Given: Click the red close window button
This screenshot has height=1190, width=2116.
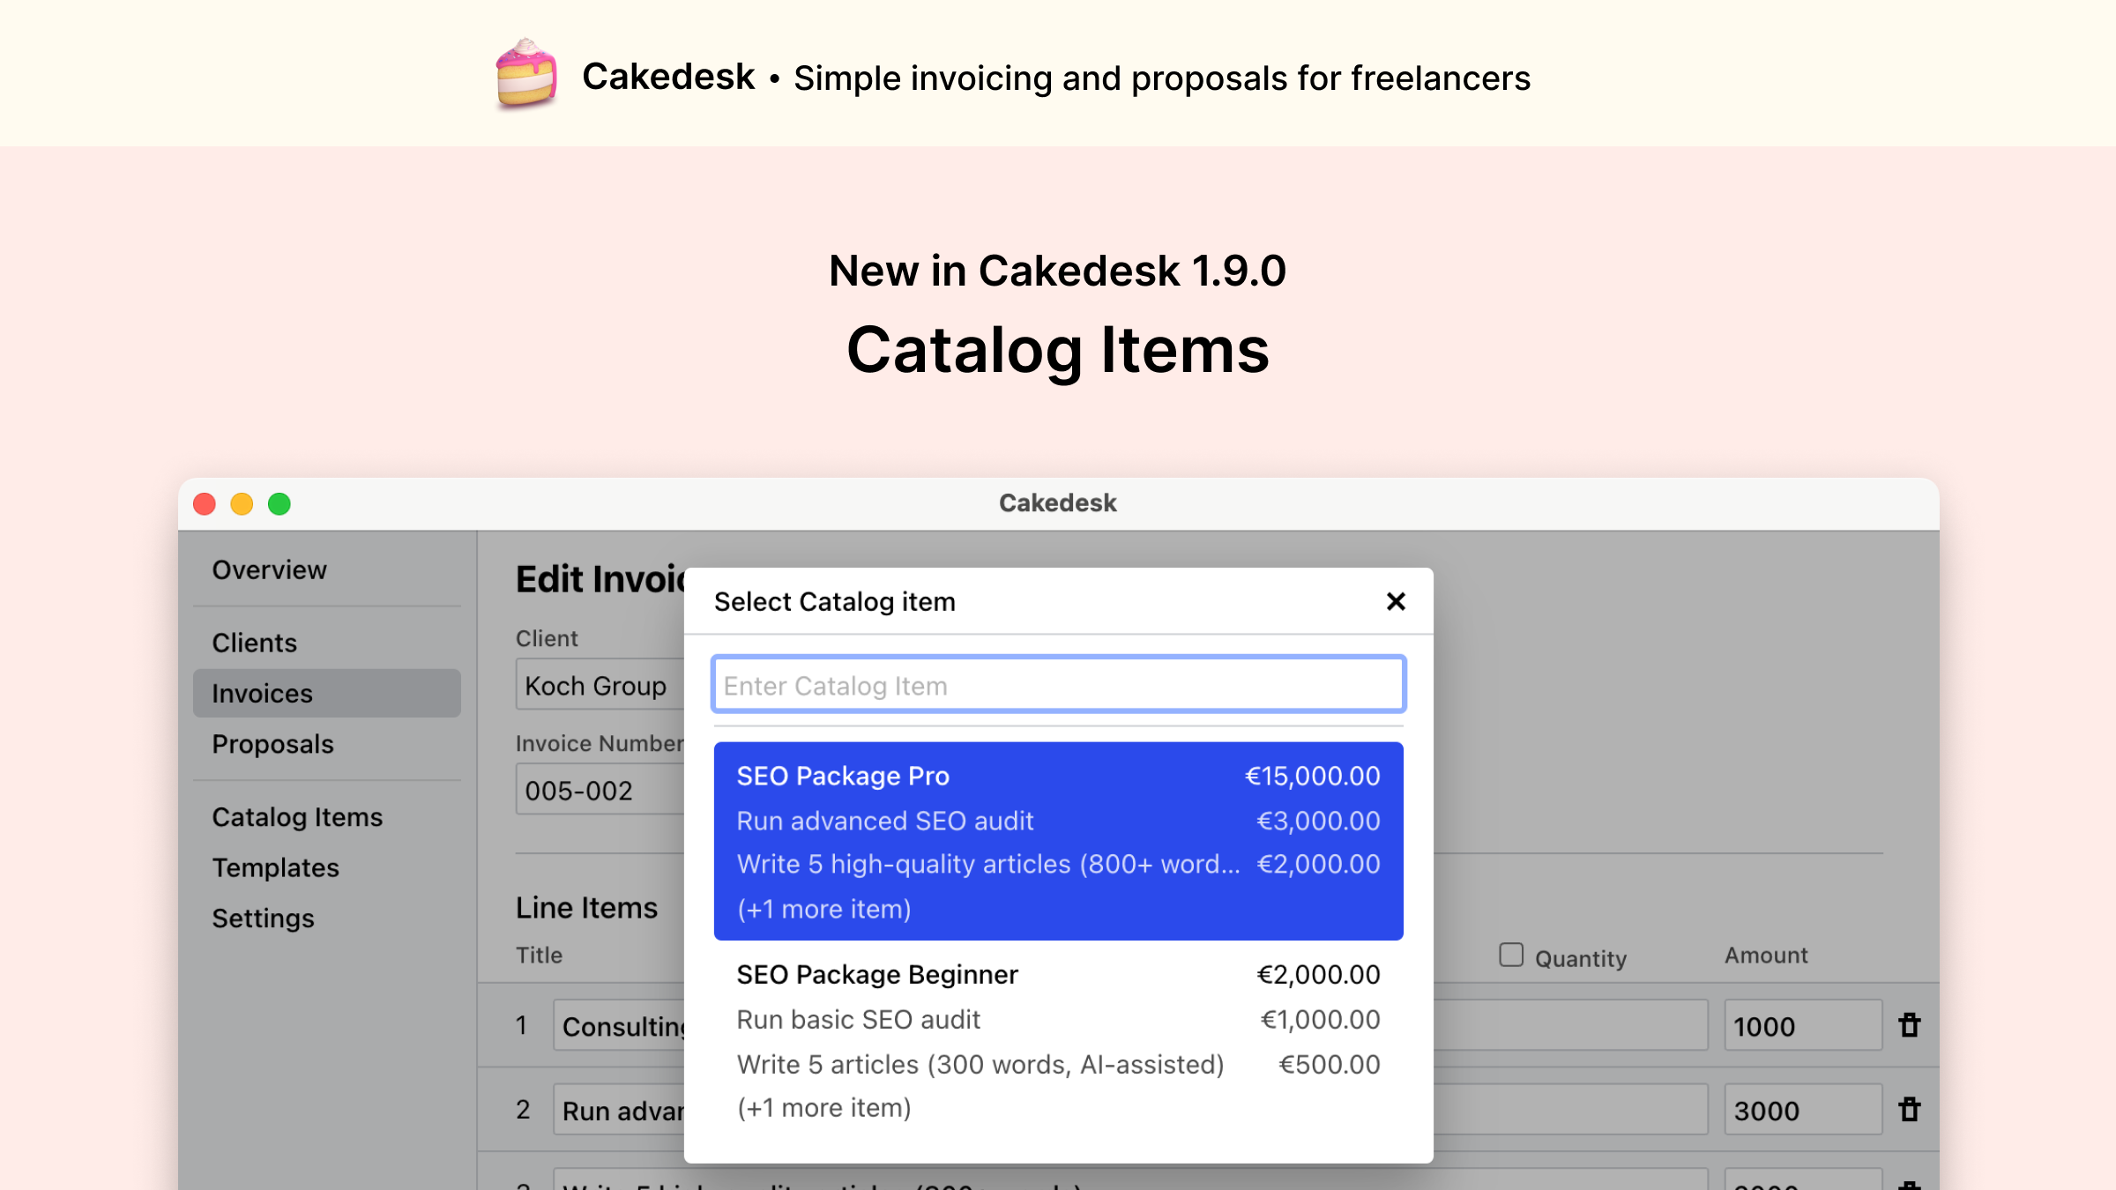Looking at the screenshot, I should [205, 504].
